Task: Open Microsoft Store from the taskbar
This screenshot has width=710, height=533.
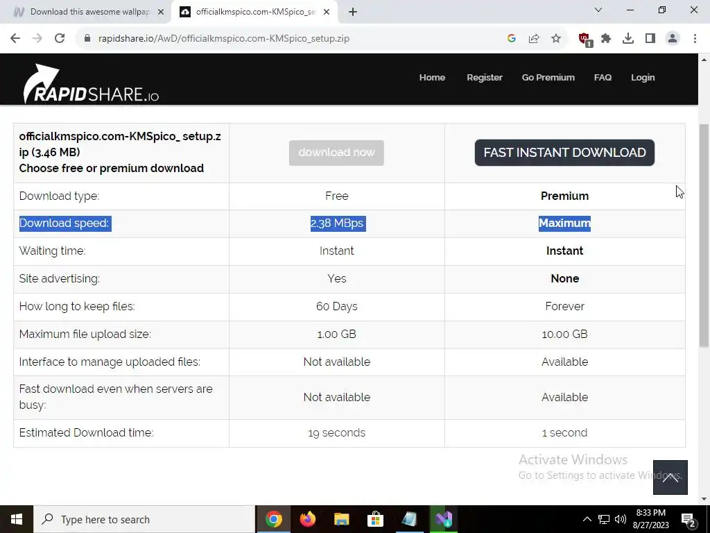Action: pyautogui.click(x=375, y=519)
